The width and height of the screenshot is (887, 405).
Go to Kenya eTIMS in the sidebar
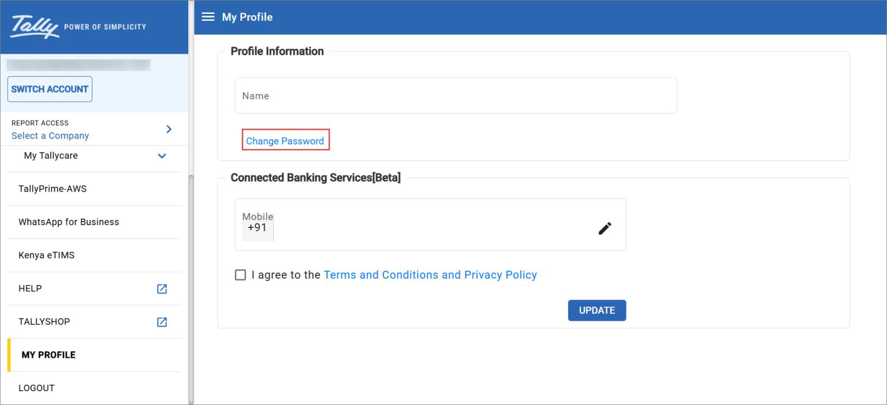(x=47, y=255)
